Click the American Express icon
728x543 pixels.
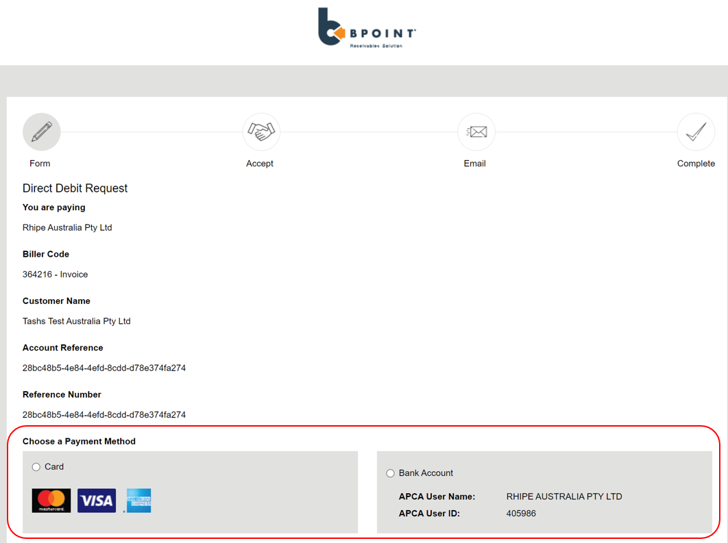pos(138,500)
